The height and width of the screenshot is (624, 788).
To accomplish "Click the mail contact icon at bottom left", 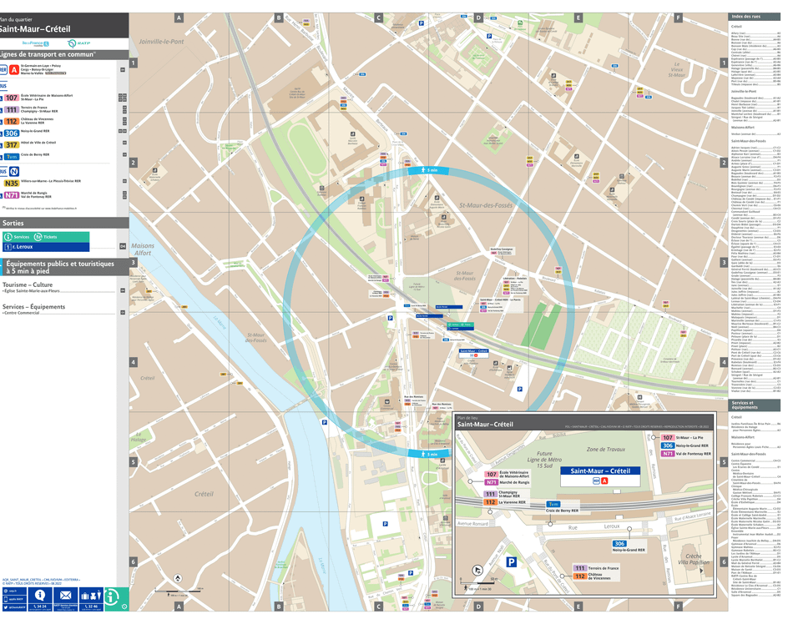I will 66,596.
